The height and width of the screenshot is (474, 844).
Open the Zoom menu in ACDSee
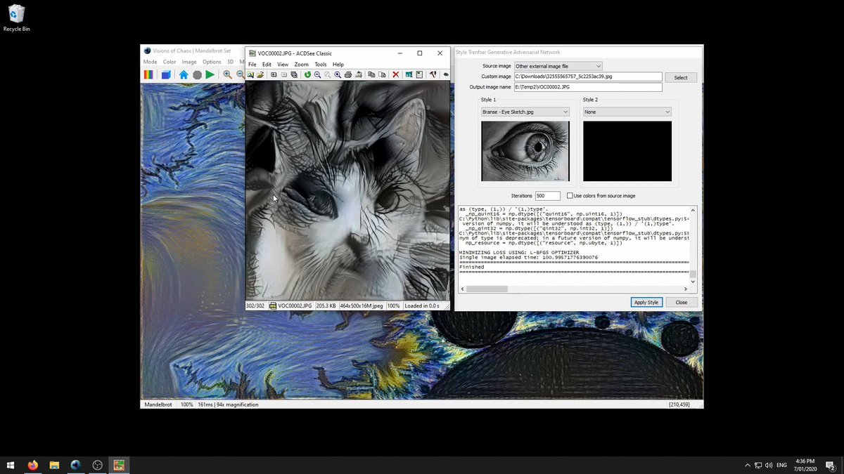tap(301, 64)
